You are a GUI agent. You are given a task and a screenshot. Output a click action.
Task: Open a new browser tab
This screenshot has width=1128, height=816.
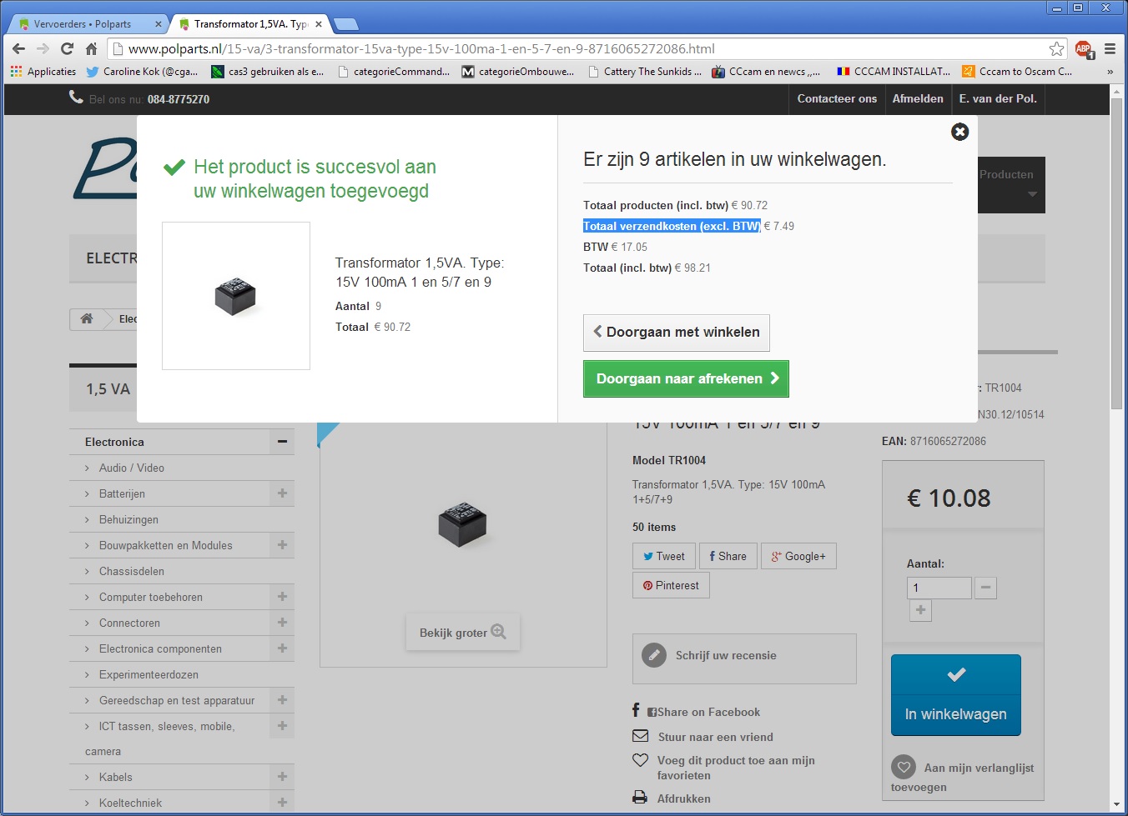345,24
